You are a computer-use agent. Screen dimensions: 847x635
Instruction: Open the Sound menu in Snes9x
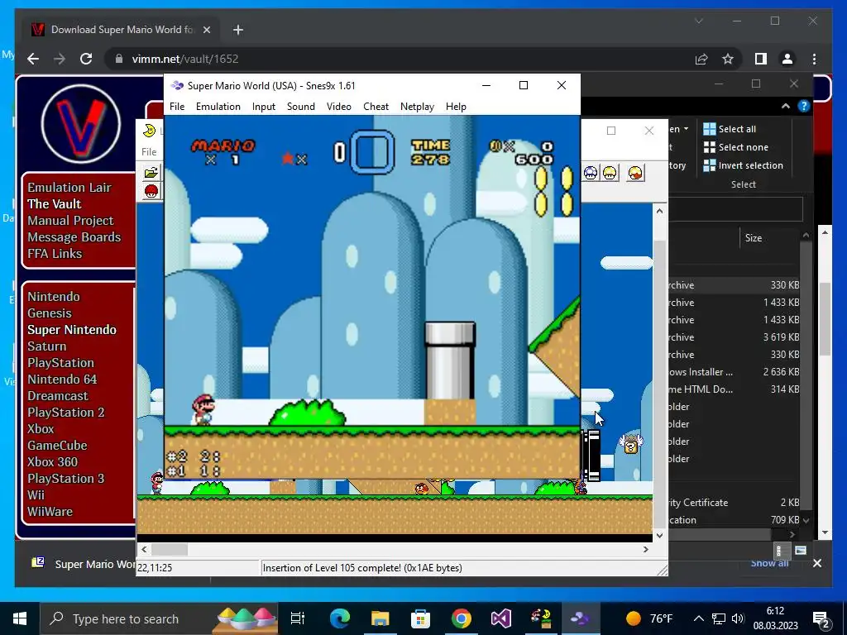point(301,107)
